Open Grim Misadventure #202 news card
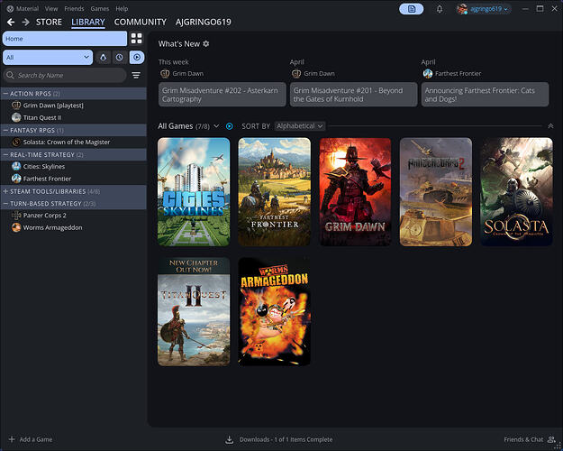This screenshot has width=563, height=451. pyautogui.click(x=222, y=95)
